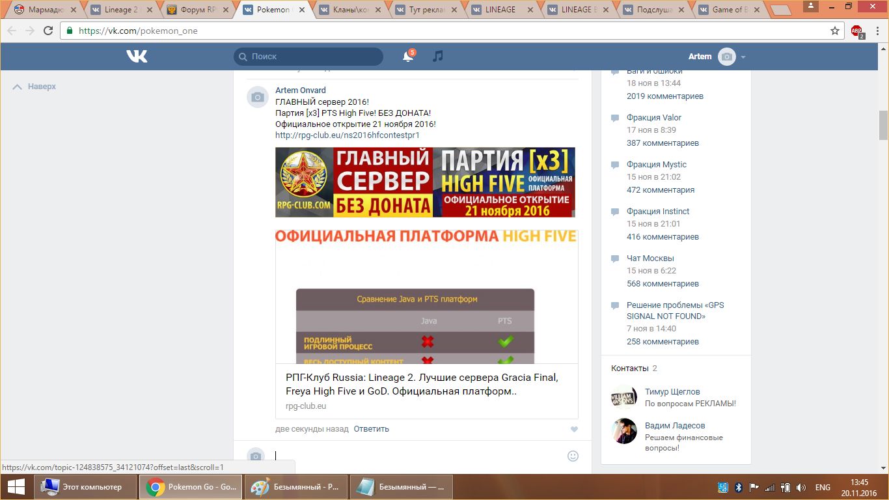Open the ENG language switcher

[823, 487]
